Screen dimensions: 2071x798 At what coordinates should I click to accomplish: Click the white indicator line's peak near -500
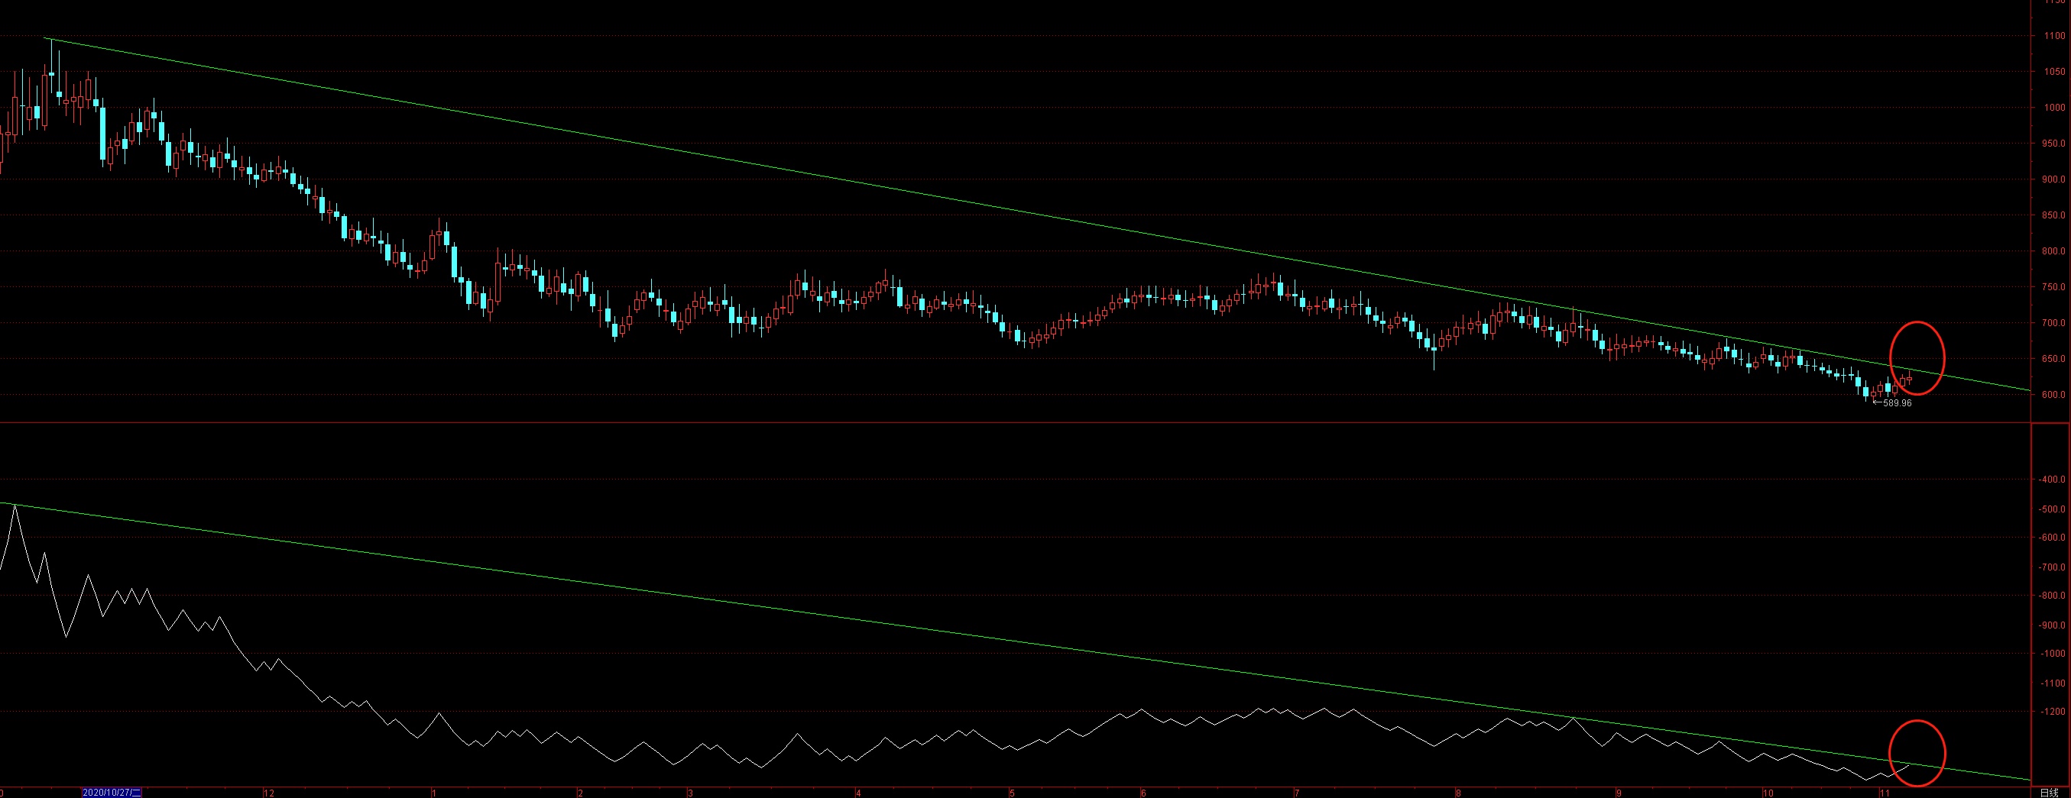[15, 506]
